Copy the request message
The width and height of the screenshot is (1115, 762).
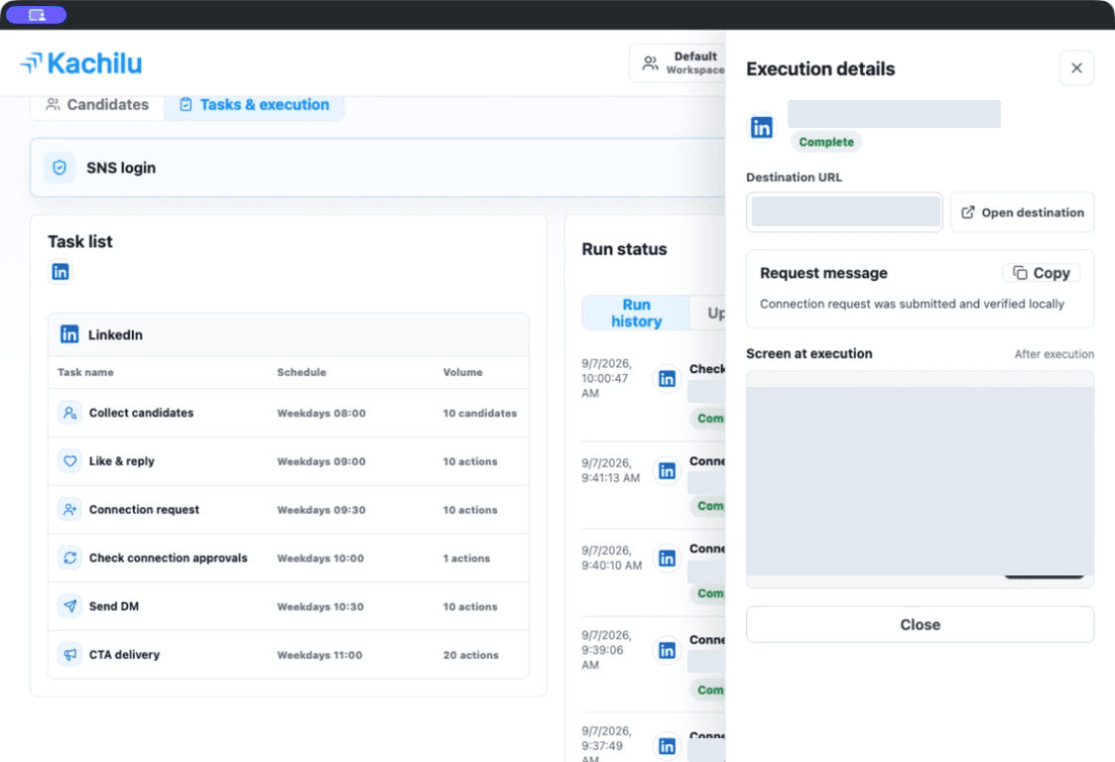pos(1042,273)
